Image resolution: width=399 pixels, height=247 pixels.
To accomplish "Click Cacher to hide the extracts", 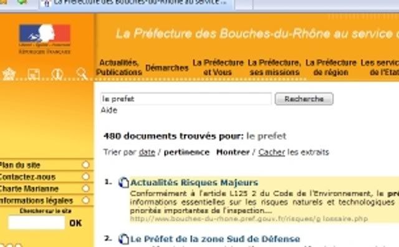I will coord(272,152).
